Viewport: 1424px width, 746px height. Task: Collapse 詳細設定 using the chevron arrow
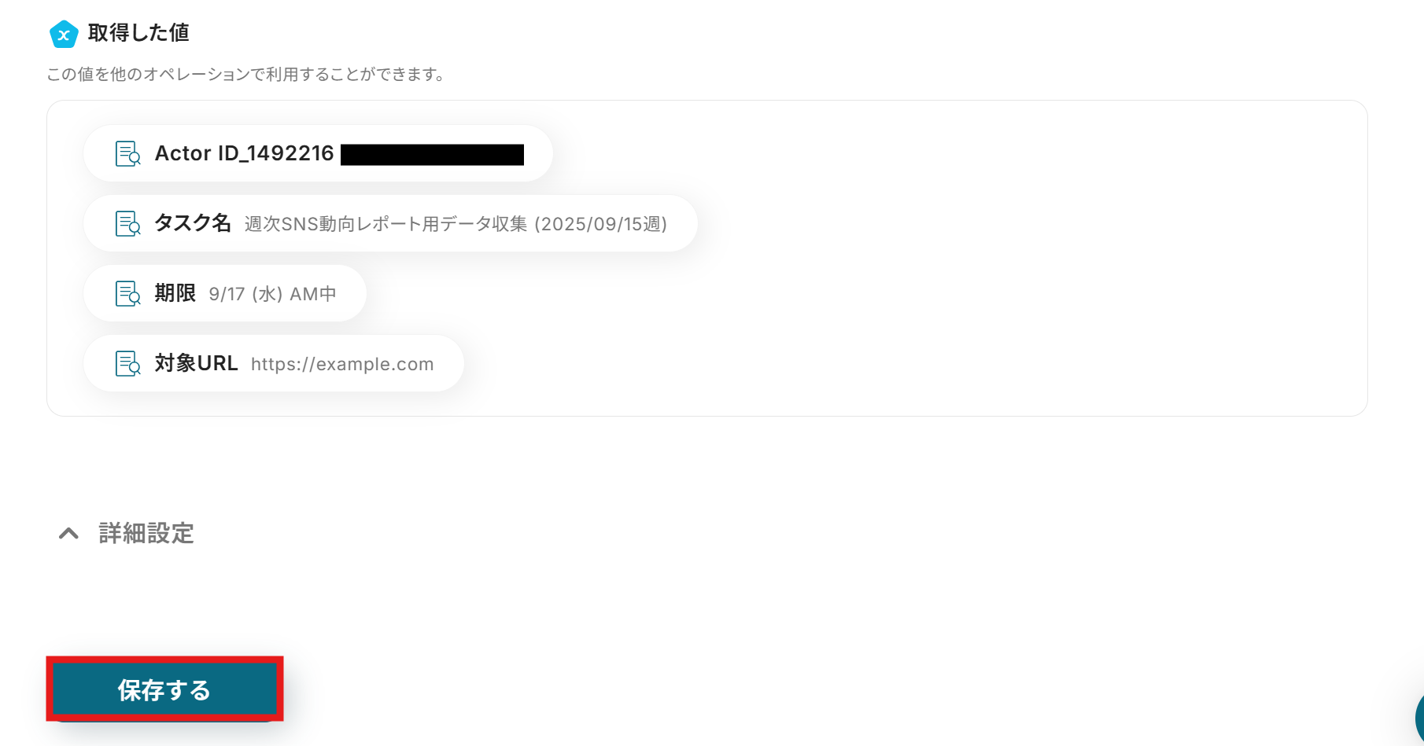(x=68, y=534)
